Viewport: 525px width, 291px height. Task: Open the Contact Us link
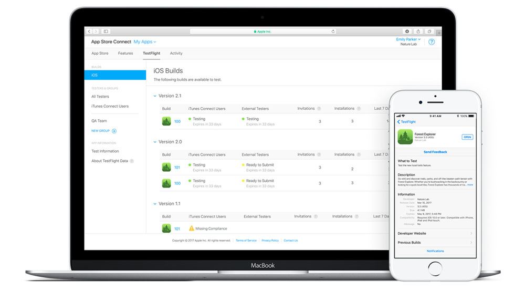click(x=291, y=241)
